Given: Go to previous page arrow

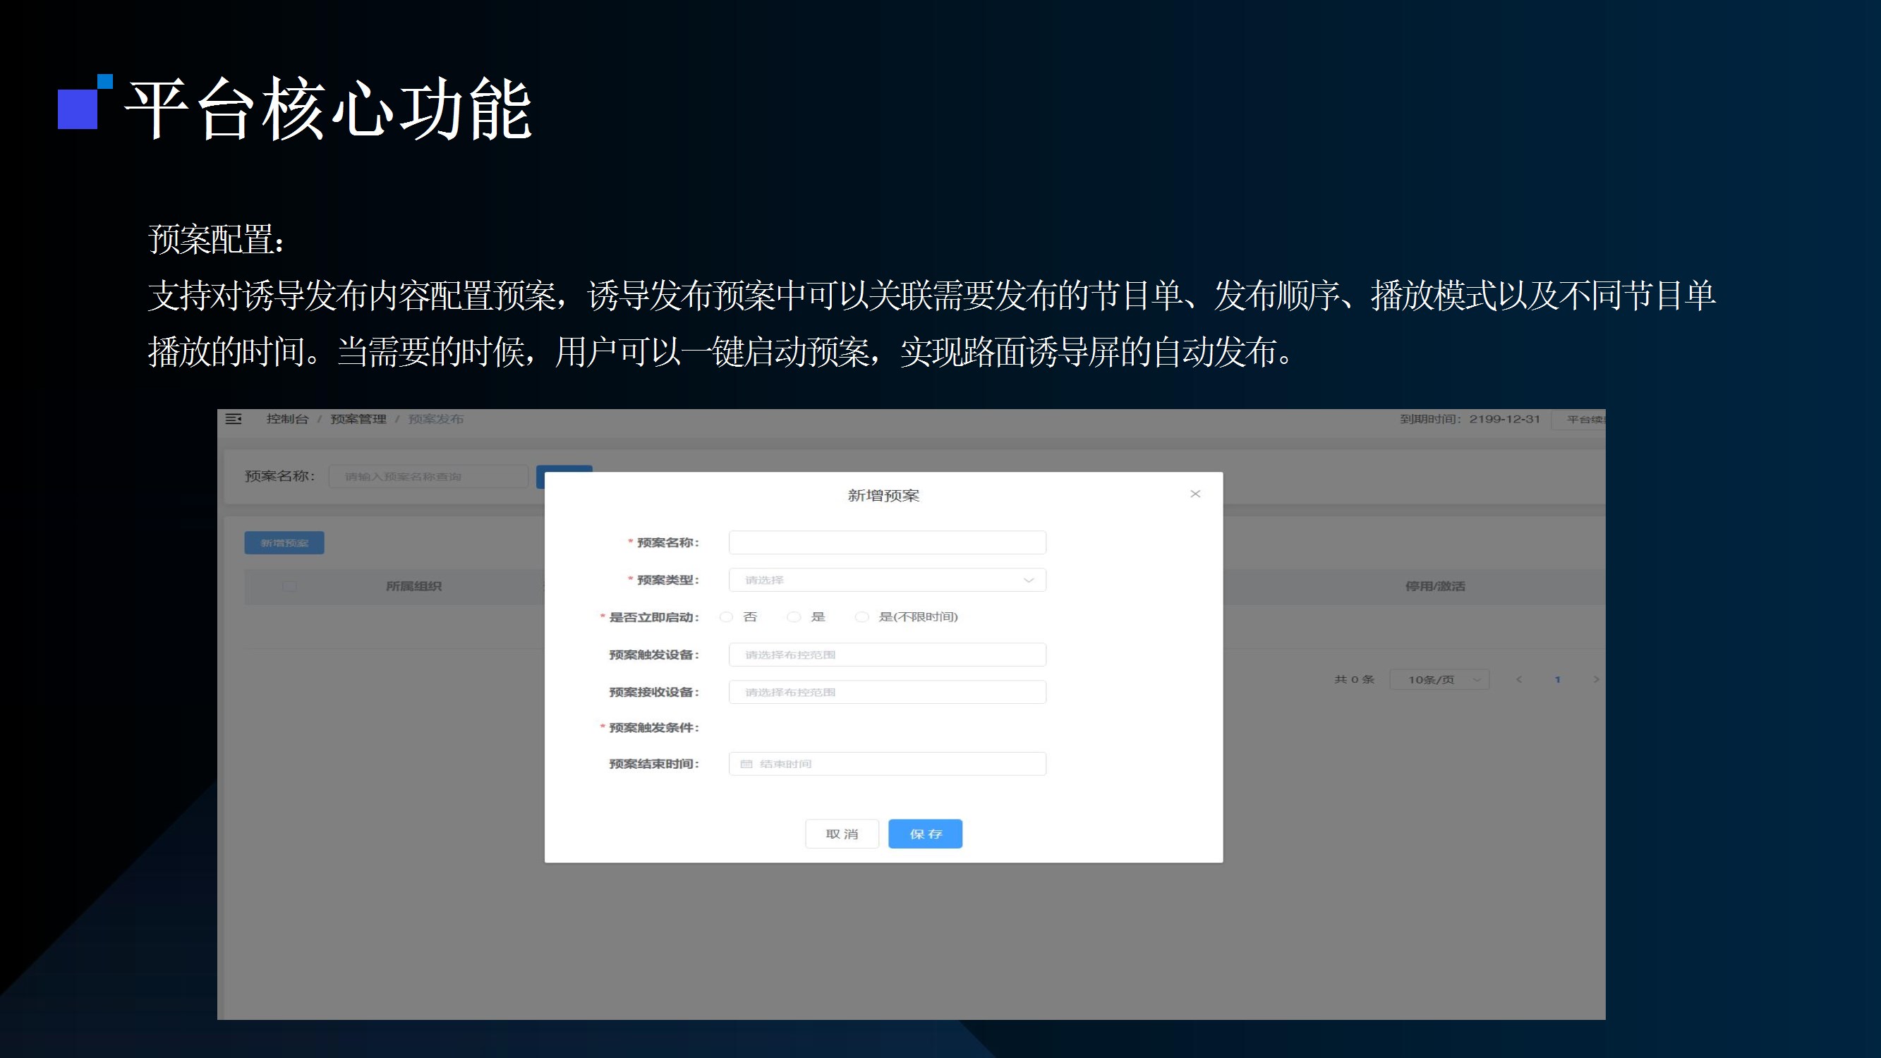Looking at the screenshot, I should tap(1519, 679).
